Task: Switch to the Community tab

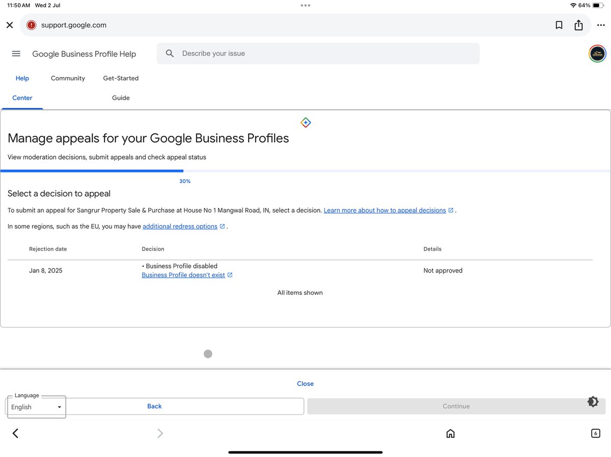Action: pos(68,78)
